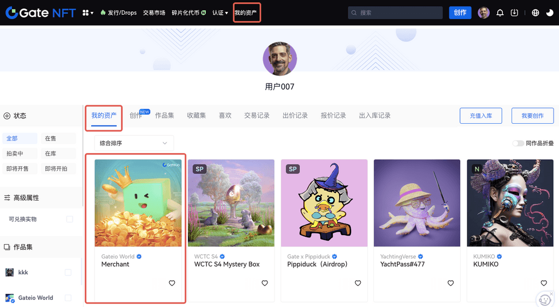Open the 综合排序 sort dropdown

click(134, 143)
